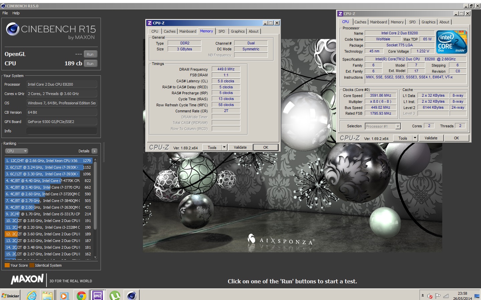Click OK in right CPU-Z window
This screenshot has height=300, width=481.
[456, 138]
